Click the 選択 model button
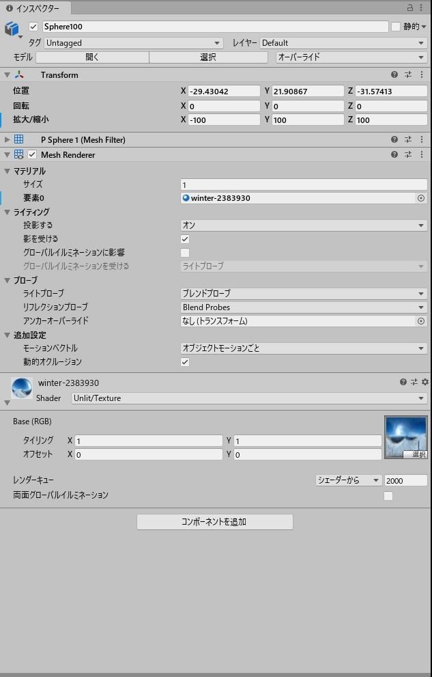 tap(208, 57)
